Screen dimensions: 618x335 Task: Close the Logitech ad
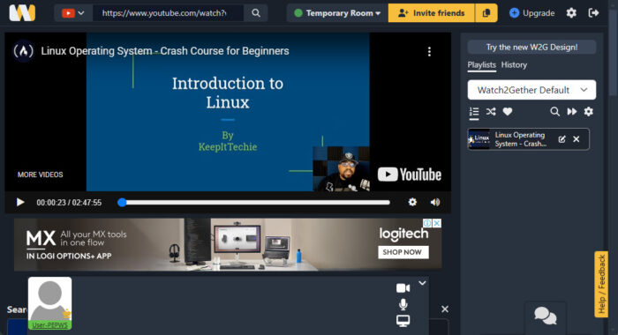[437, 223]
